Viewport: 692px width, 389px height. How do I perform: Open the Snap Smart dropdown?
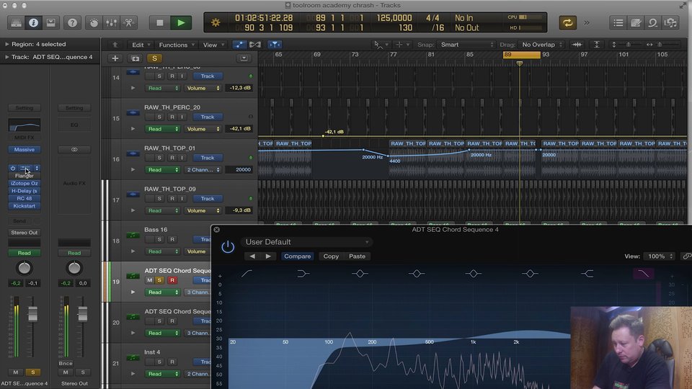pyautogui.click(x=466, y=45)
